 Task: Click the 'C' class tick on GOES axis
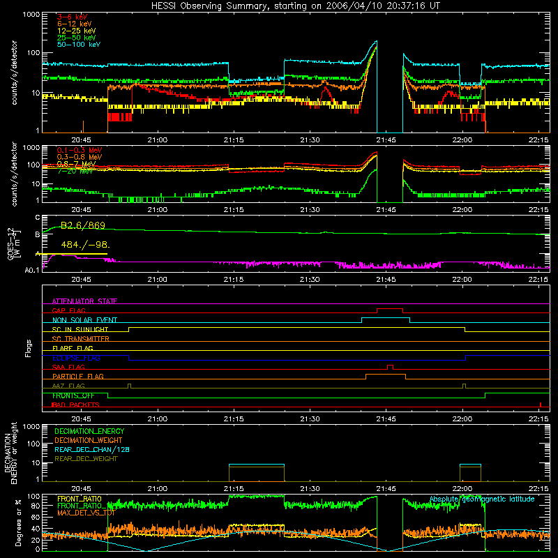[38, 218]
